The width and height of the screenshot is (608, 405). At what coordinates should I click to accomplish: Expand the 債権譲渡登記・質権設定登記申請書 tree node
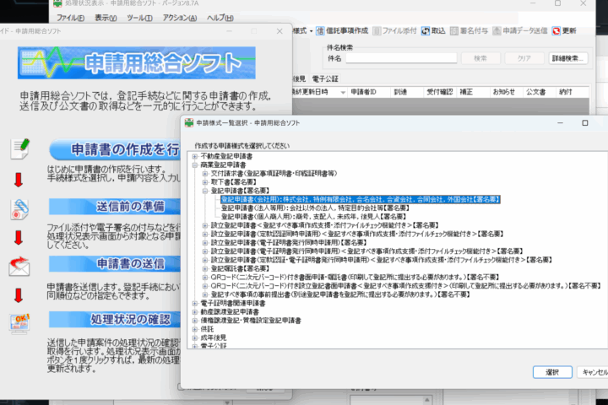click(x=195, y=320)
